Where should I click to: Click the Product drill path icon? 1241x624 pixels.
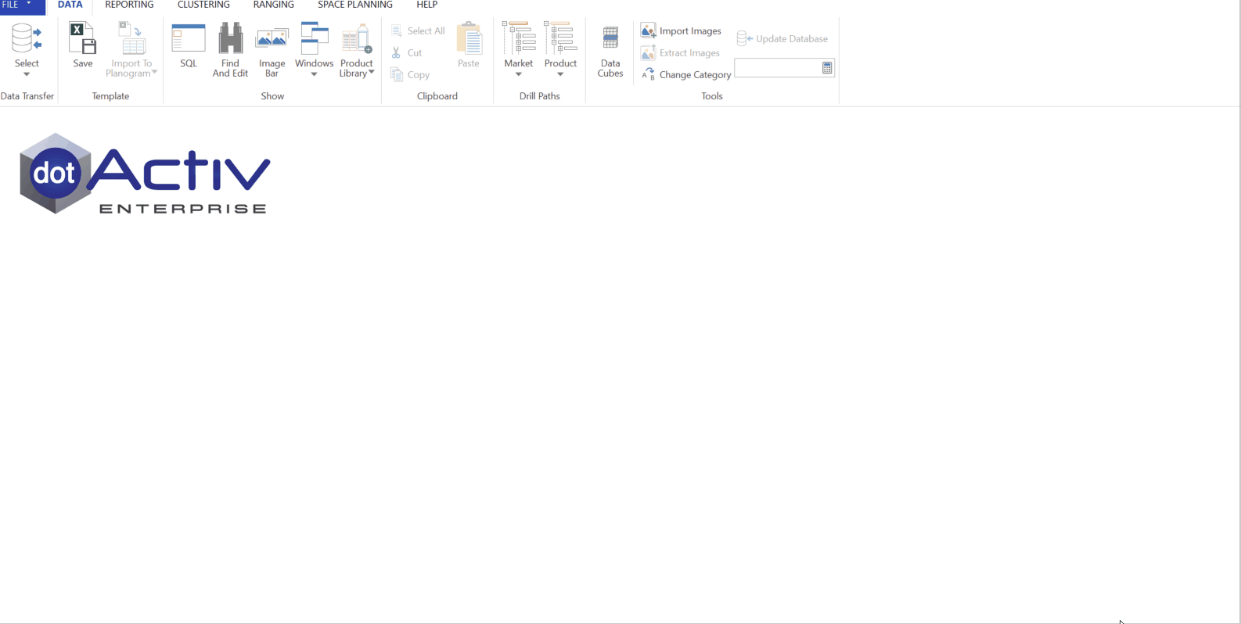[x=560, y=38]
